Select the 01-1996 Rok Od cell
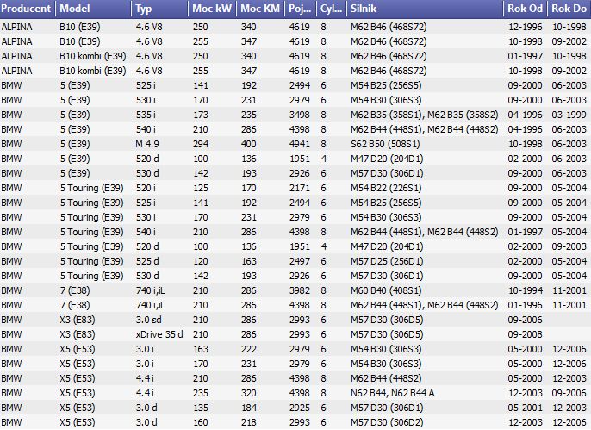 [525, 305]
